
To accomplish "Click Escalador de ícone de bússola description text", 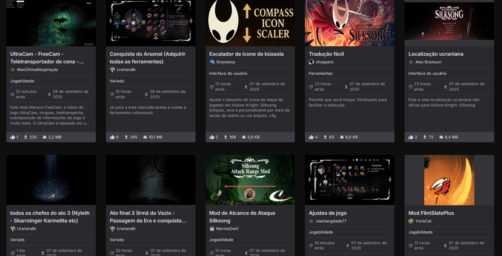I will pyautogui.click(x=249, y=108).
